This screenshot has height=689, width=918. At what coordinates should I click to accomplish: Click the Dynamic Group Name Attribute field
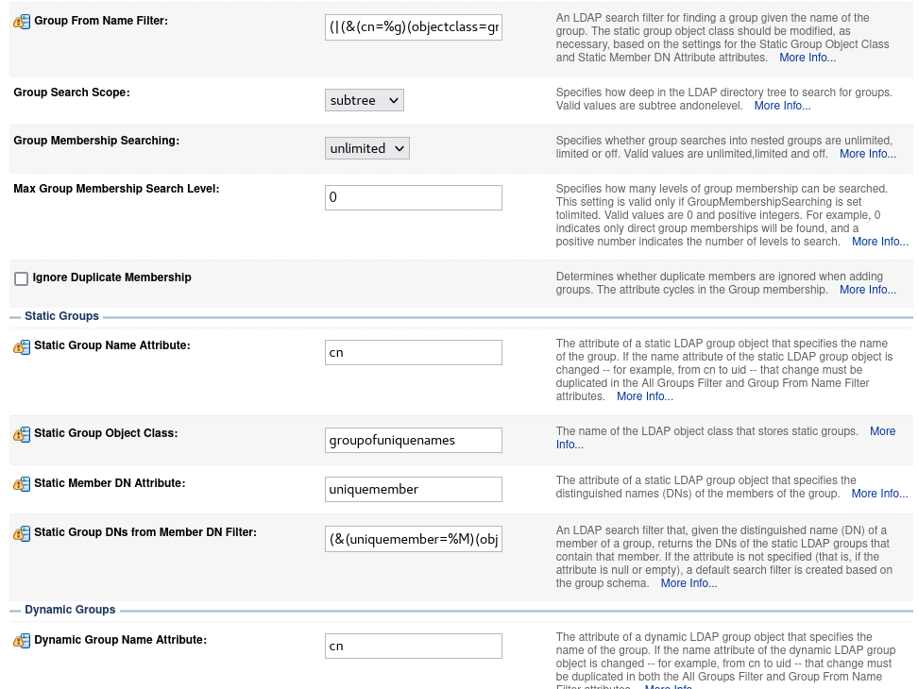click(413, 646)
